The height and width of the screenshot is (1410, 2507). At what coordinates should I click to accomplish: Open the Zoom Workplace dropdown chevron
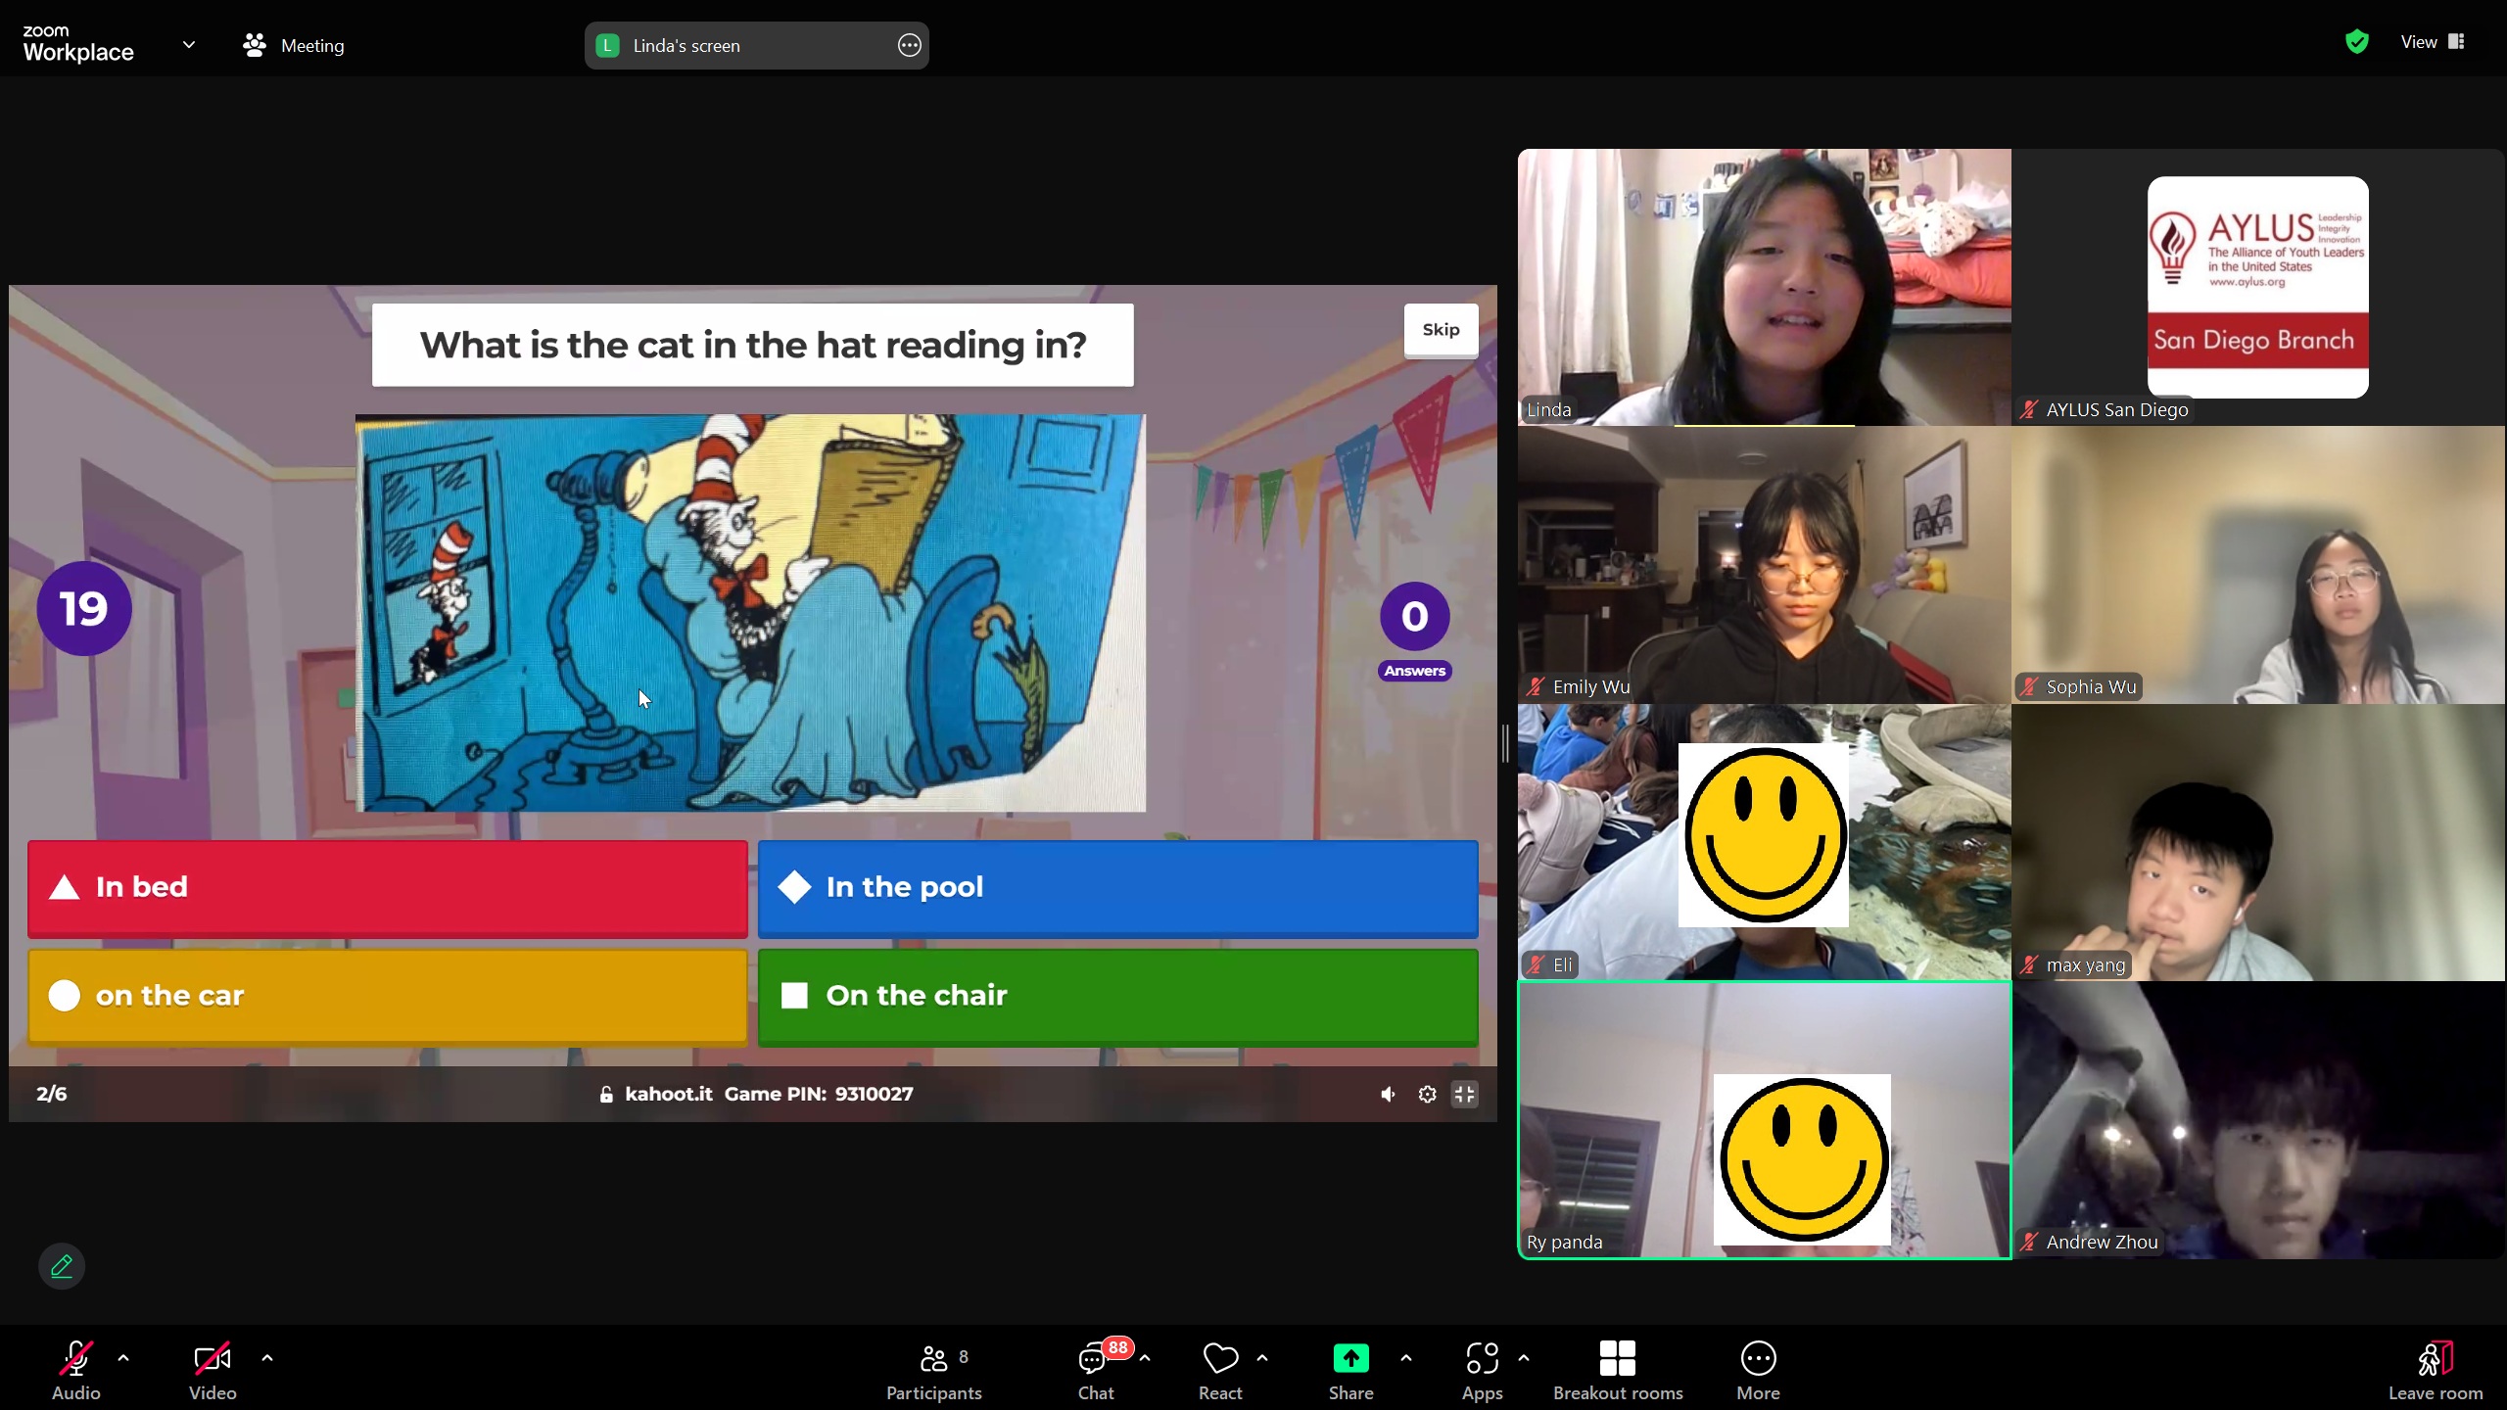[189, 45]
